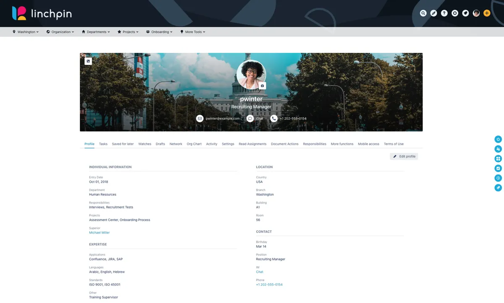Click 'Assessment Center, Onboarding Process' text
Viewport: 504px width, 303px height.
tap(119, 220)
